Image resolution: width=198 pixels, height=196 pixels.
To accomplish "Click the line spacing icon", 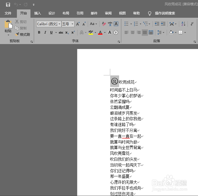I will pyautogui.click(x=159, y=32).
